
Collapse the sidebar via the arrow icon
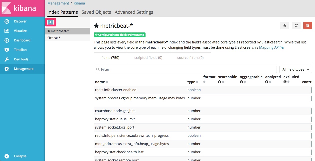tap(7, 156)
